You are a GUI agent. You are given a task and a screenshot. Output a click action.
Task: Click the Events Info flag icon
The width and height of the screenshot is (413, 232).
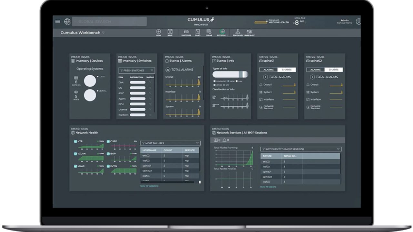[214, 61]
